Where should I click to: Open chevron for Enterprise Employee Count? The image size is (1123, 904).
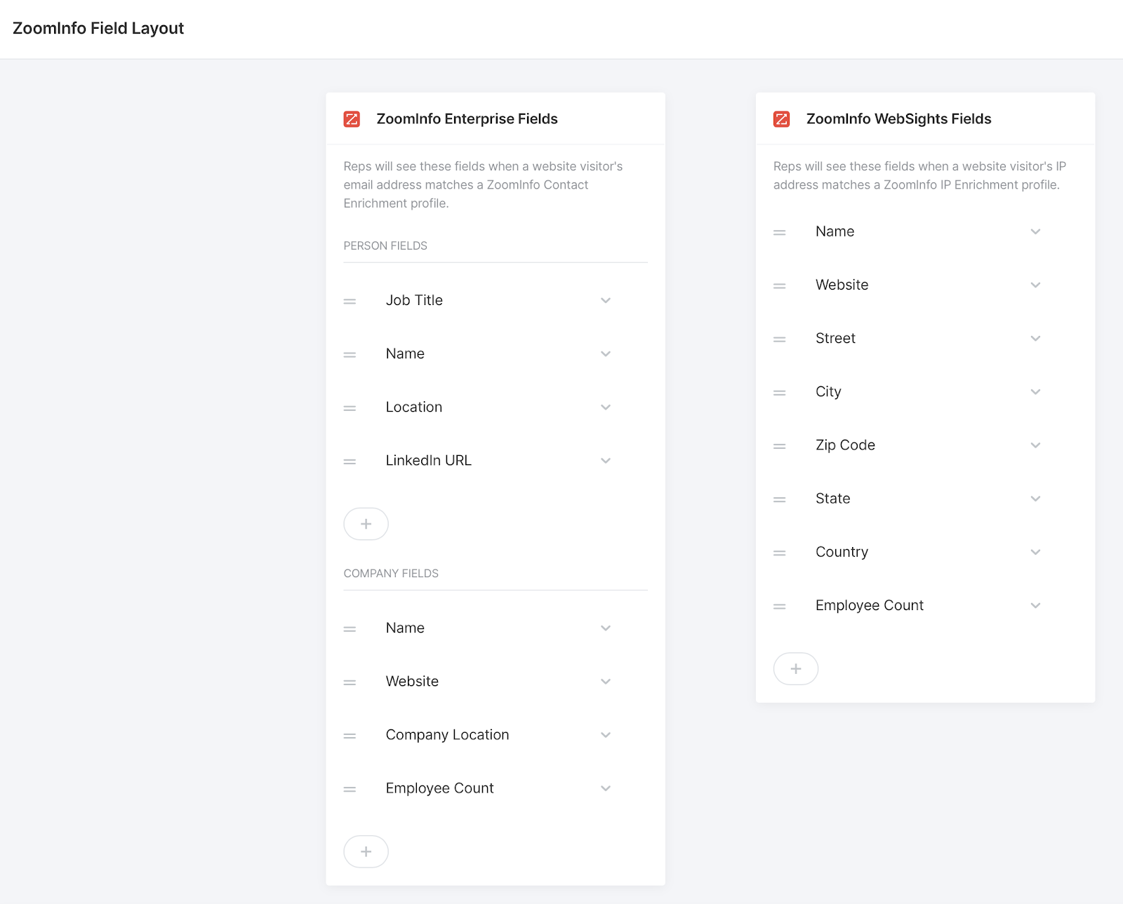pyautogui.click(x=606, y=788)
